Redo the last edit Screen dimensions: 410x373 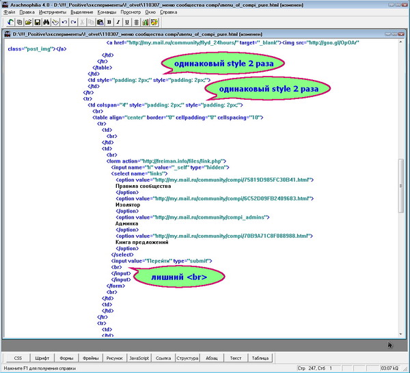(73, 23)
